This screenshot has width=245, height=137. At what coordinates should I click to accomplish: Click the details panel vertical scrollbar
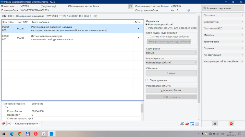142,108
